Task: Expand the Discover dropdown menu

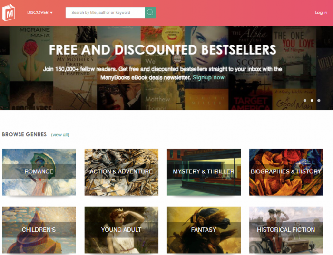Action: [39, 12]
